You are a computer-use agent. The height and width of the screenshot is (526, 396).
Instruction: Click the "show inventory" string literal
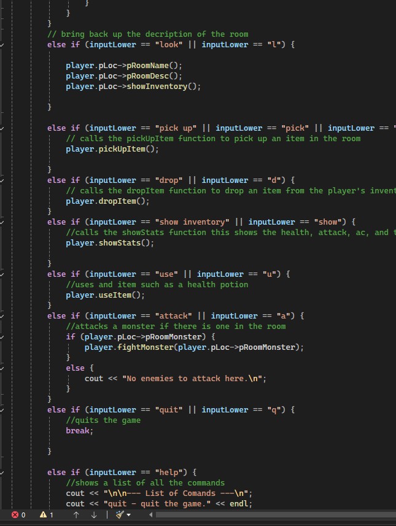coord(192,222)
